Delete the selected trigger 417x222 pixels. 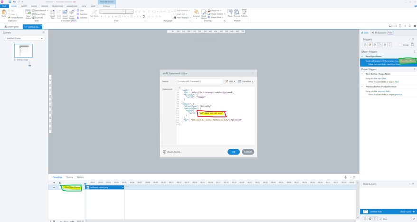coord(385,45)
